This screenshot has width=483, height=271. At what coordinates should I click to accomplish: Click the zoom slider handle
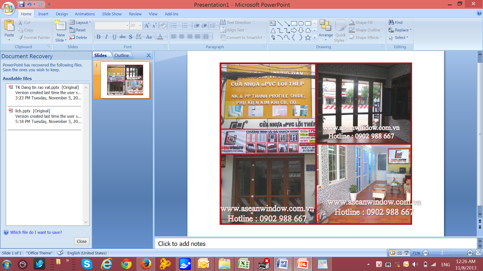tap(442, 253)
